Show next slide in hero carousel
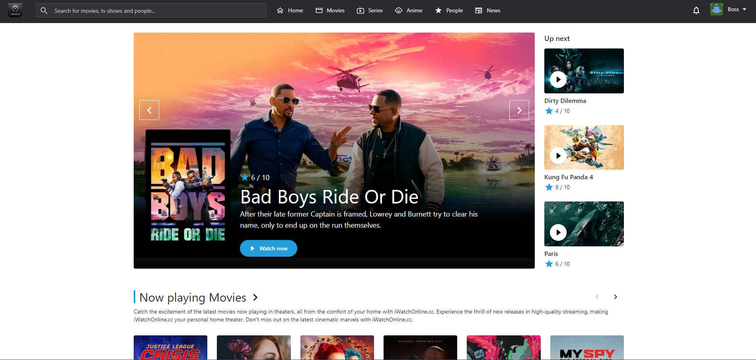Viewport: 756px width, 360px height. 519,110
